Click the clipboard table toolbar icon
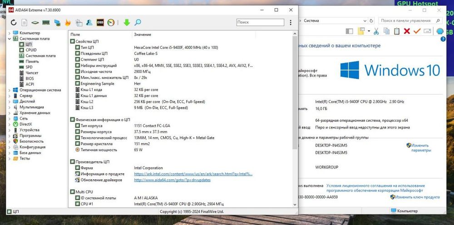This screenshot has width=454, height=225. click(x=79, y=23)
